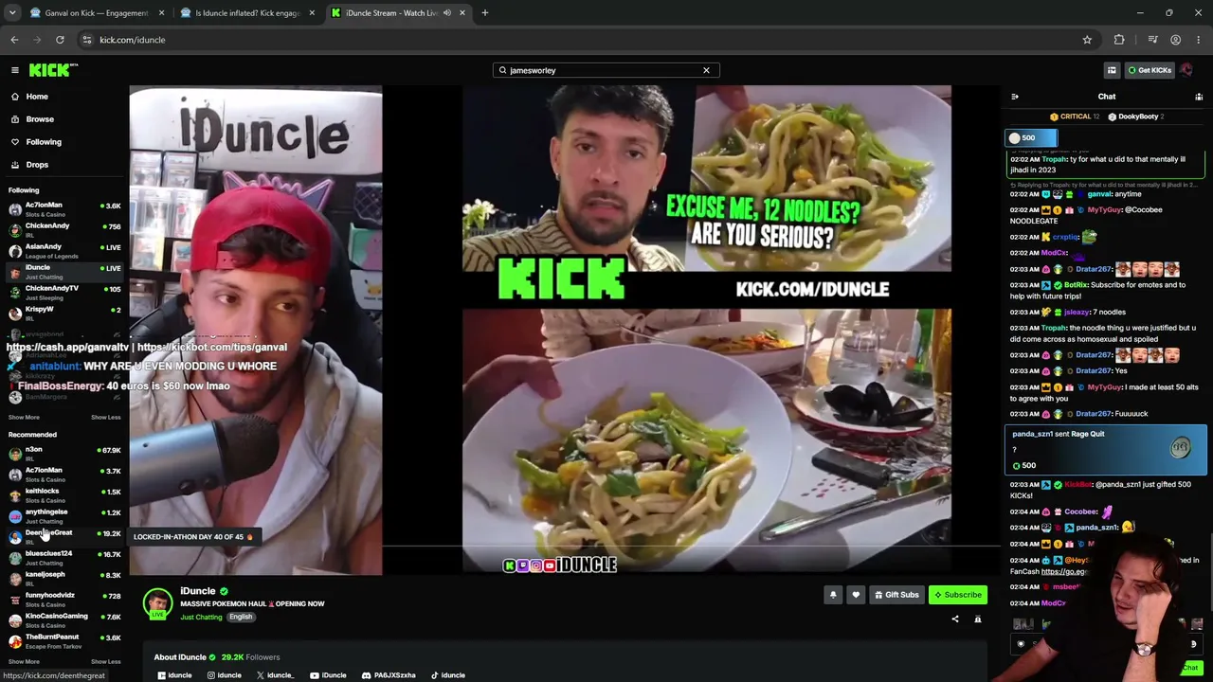Expand Following list with Show More
The width and height of the screenshot is (1213, 682).
point(24,418)
